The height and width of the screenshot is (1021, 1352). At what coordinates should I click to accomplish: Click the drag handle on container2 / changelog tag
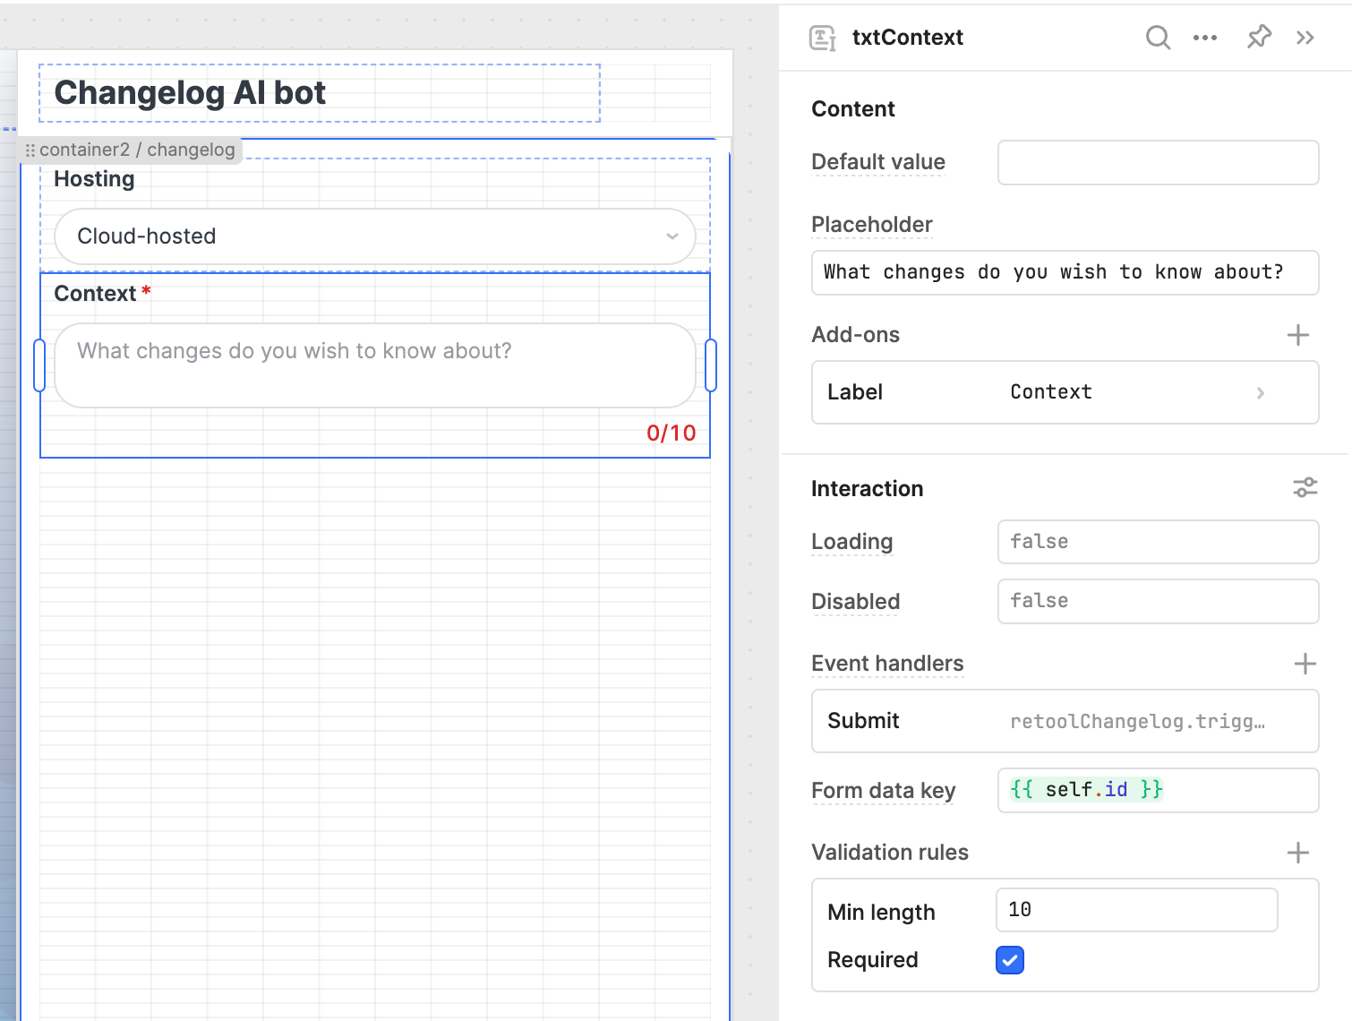(30, 150)
